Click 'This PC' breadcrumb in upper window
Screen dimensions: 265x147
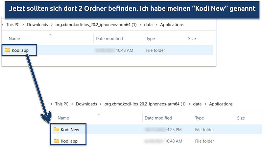(13, 25)
